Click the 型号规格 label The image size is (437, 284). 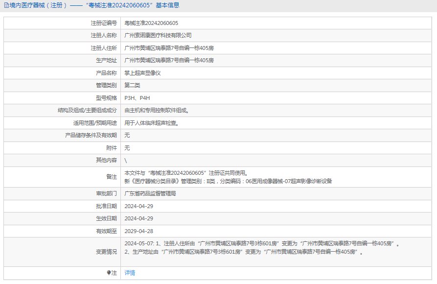tap(107, 98)
